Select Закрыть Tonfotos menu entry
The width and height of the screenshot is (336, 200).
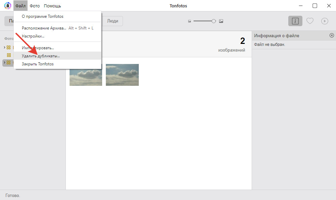coord(57,64)
